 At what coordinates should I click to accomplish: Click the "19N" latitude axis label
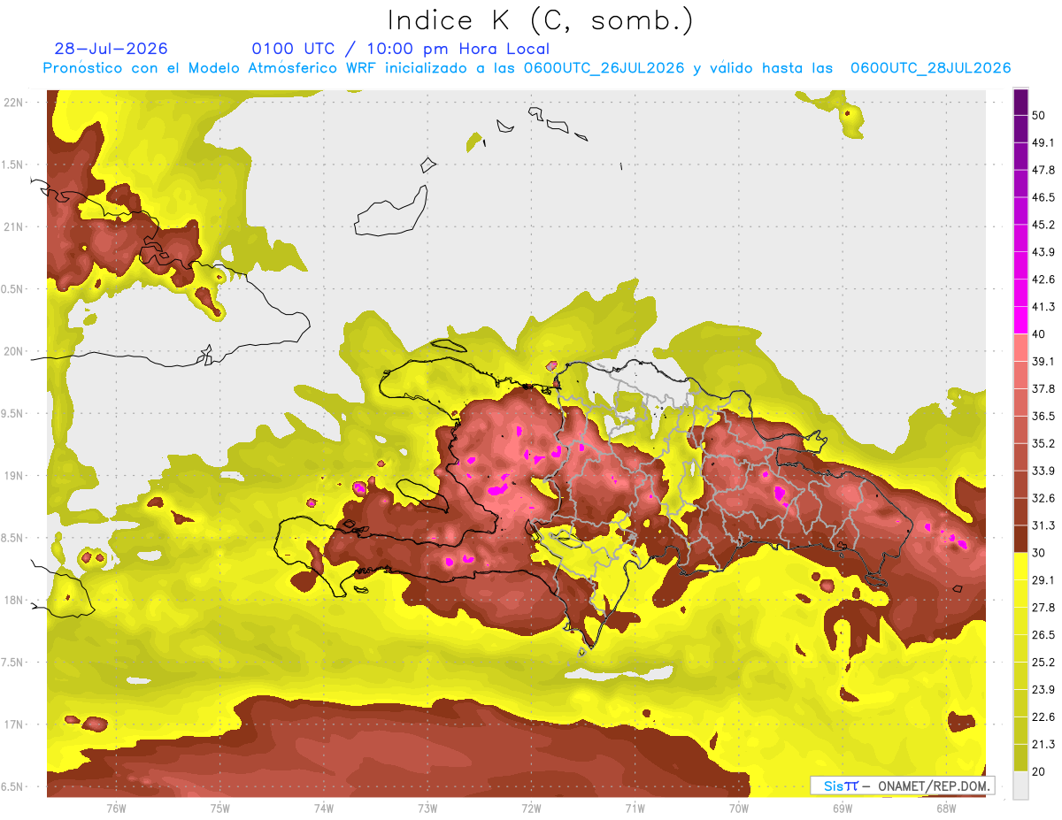[x=13, y=476]
